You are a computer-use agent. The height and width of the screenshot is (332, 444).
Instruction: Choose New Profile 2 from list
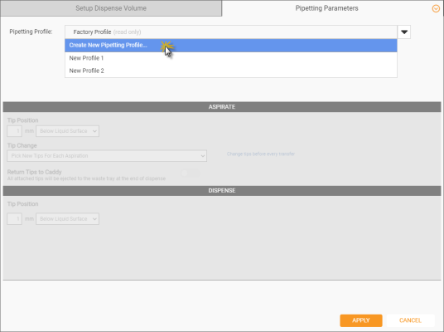tap(231, 71)
